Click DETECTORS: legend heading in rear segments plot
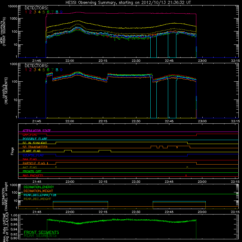 point(37,66)
